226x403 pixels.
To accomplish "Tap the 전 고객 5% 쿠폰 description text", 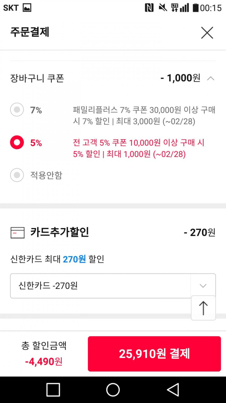I will [x=139, y=148].
